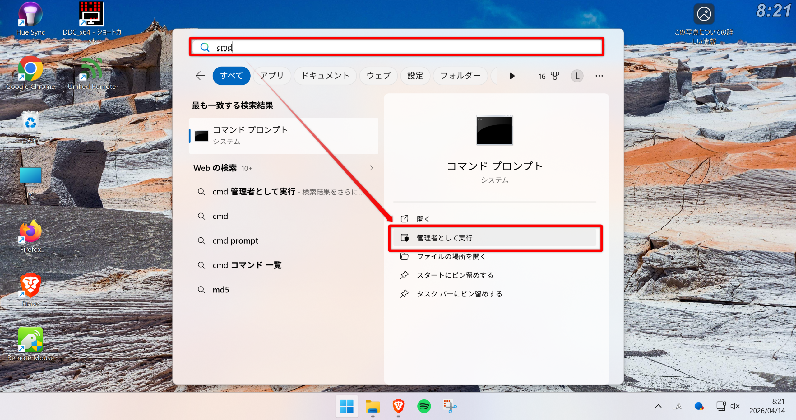Viewport: 796px width, 420px height.
Task: Open Spotify from the taskbar
Action: pyautogui.click(x=424, y=406)
